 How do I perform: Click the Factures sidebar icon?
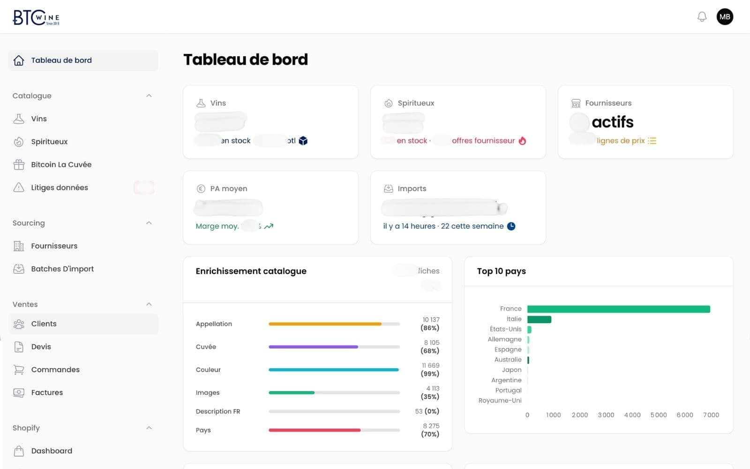point(19,393)
